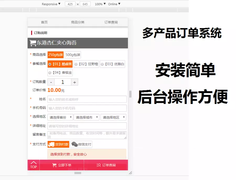Viewport: 236px width, 180px height.
Task: Select the 500g包装 product option
Action: tap(73, 55)
